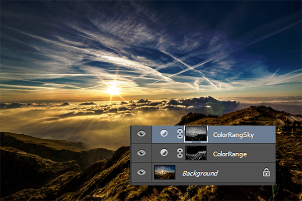Select the ColorRange layer mask thumbnail
The image size is (302, 201).
click(x=196, y=153)
